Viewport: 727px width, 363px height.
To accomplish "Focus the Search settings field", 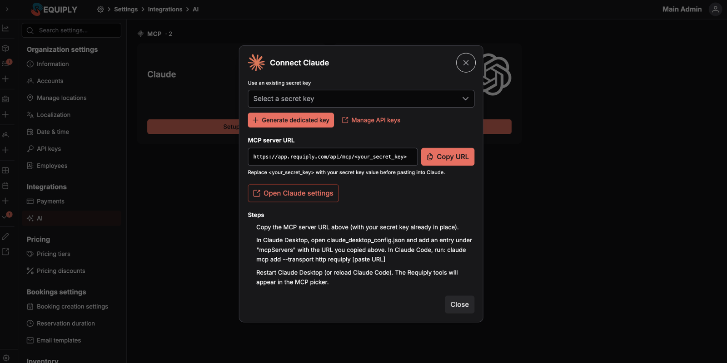I will click(71, 30).
